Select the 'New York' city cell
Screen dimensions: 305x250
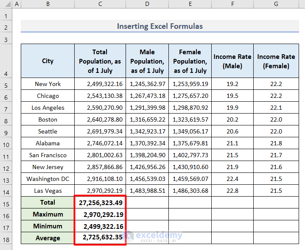tap(48, 84)
